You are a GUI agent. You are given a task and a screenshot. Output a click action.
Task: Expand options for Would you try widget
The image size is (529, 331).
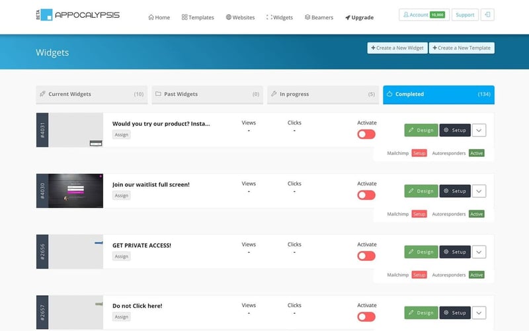479,130
